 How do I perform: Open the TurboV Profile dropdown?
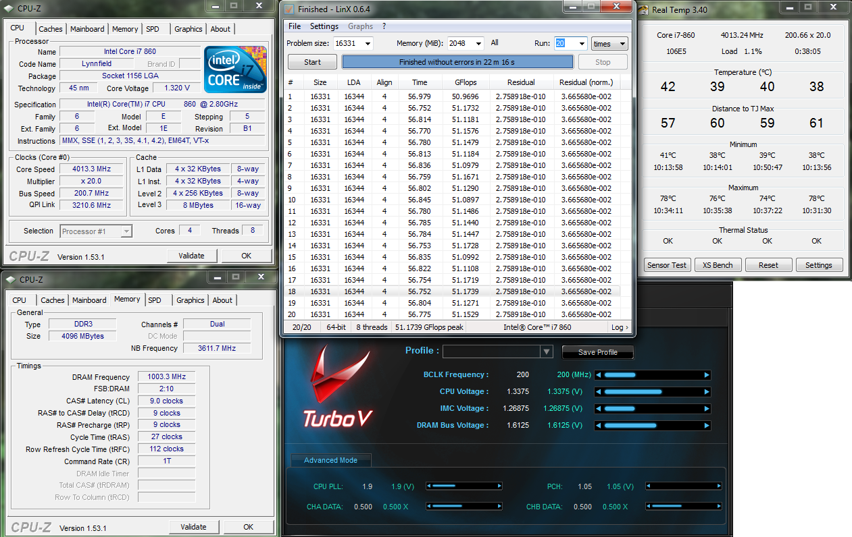point(547,351)
